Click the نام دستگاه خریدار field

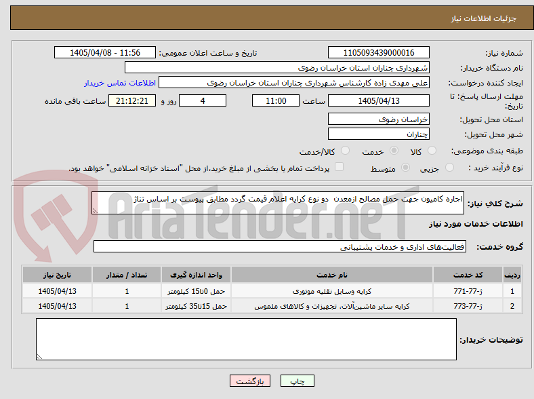tap(277, 68)
